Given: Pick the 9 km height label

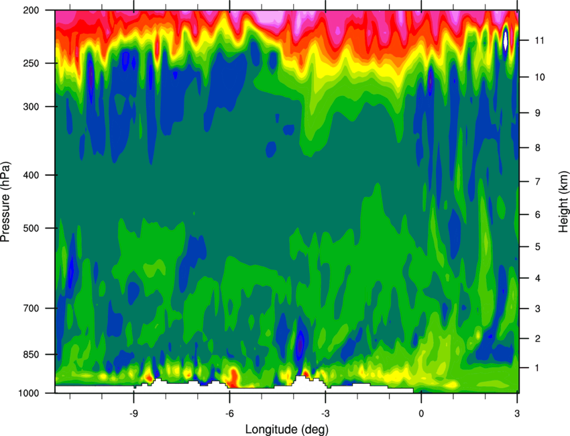Looking at the screenshot, I should [x=537, y=113].
